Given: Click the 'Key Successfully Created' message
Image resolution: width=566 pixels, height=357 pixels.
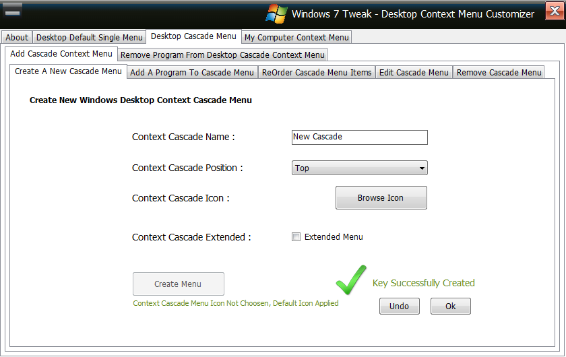Looking at the screenshot, I should coord(423,283).
